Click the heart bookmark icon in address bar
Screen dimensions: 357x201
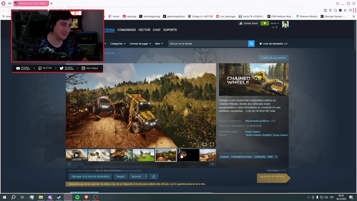[350, 10]
